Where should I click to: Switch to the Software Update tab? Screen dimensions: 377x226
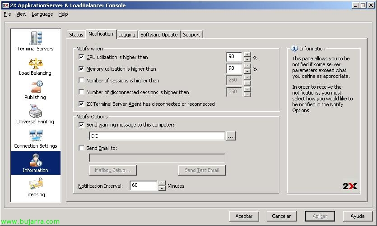click(159, 35)
